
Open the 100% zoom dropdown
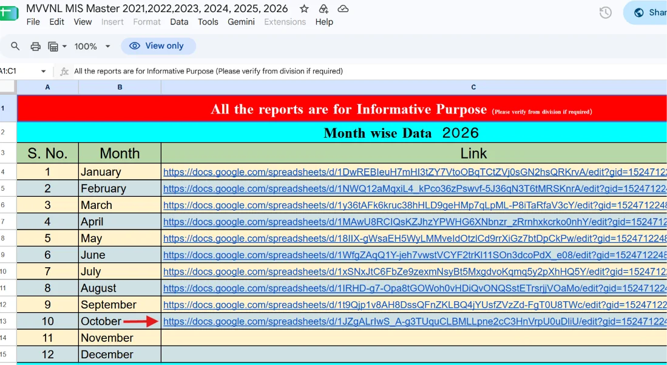[92, 46]
